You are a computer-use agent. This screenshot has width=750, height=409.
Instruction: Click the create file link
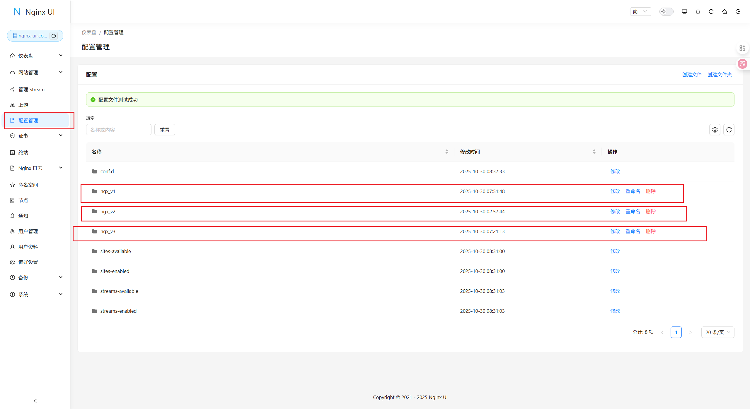(x=691, y=75)
